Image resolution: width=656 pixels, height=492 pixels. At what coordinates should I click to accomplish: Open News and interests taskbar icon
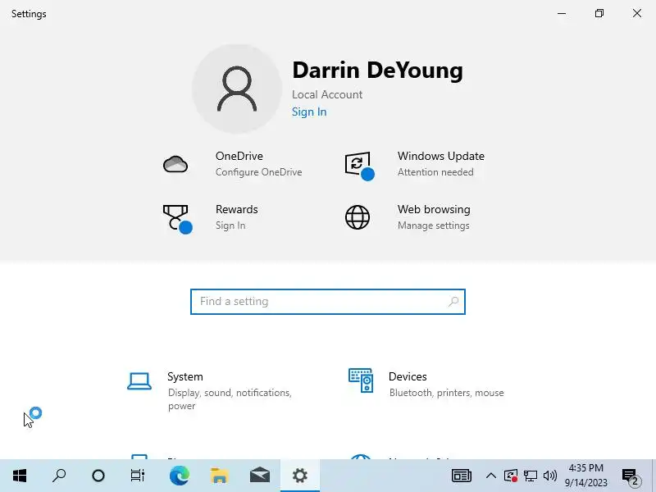[x=462, y=476]
